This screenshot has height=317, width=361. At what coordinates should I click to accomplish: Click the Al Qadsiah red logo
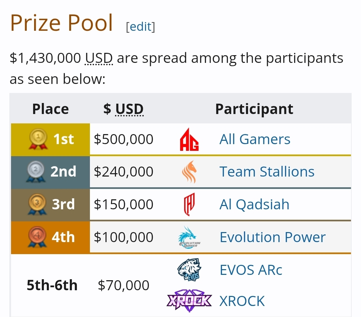189,205
